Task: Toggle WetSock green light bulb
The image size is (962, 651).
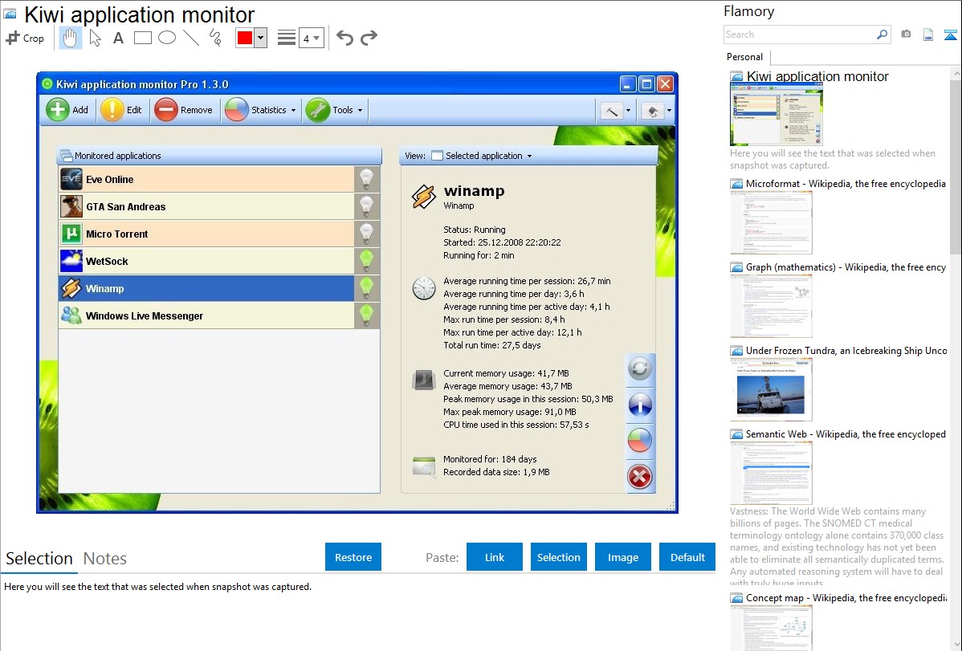Action: [367, 261]
